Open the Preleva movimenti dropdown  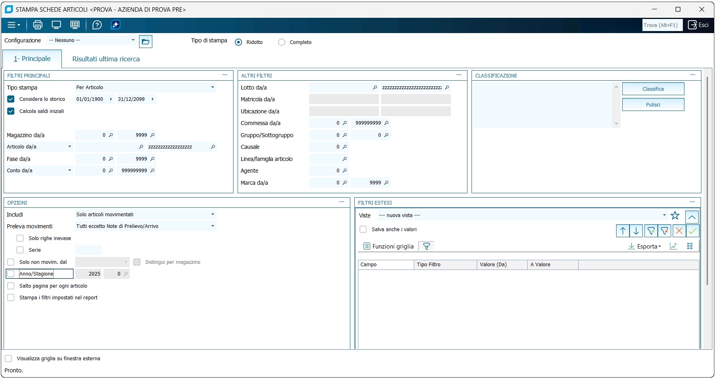click(213, 226)
